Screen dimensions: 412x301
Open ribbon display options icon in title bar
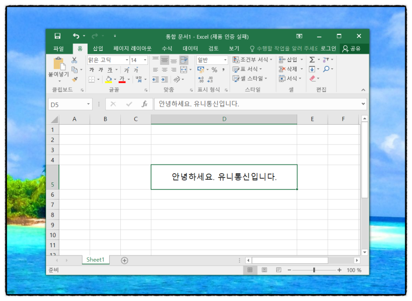coord(299,36)
